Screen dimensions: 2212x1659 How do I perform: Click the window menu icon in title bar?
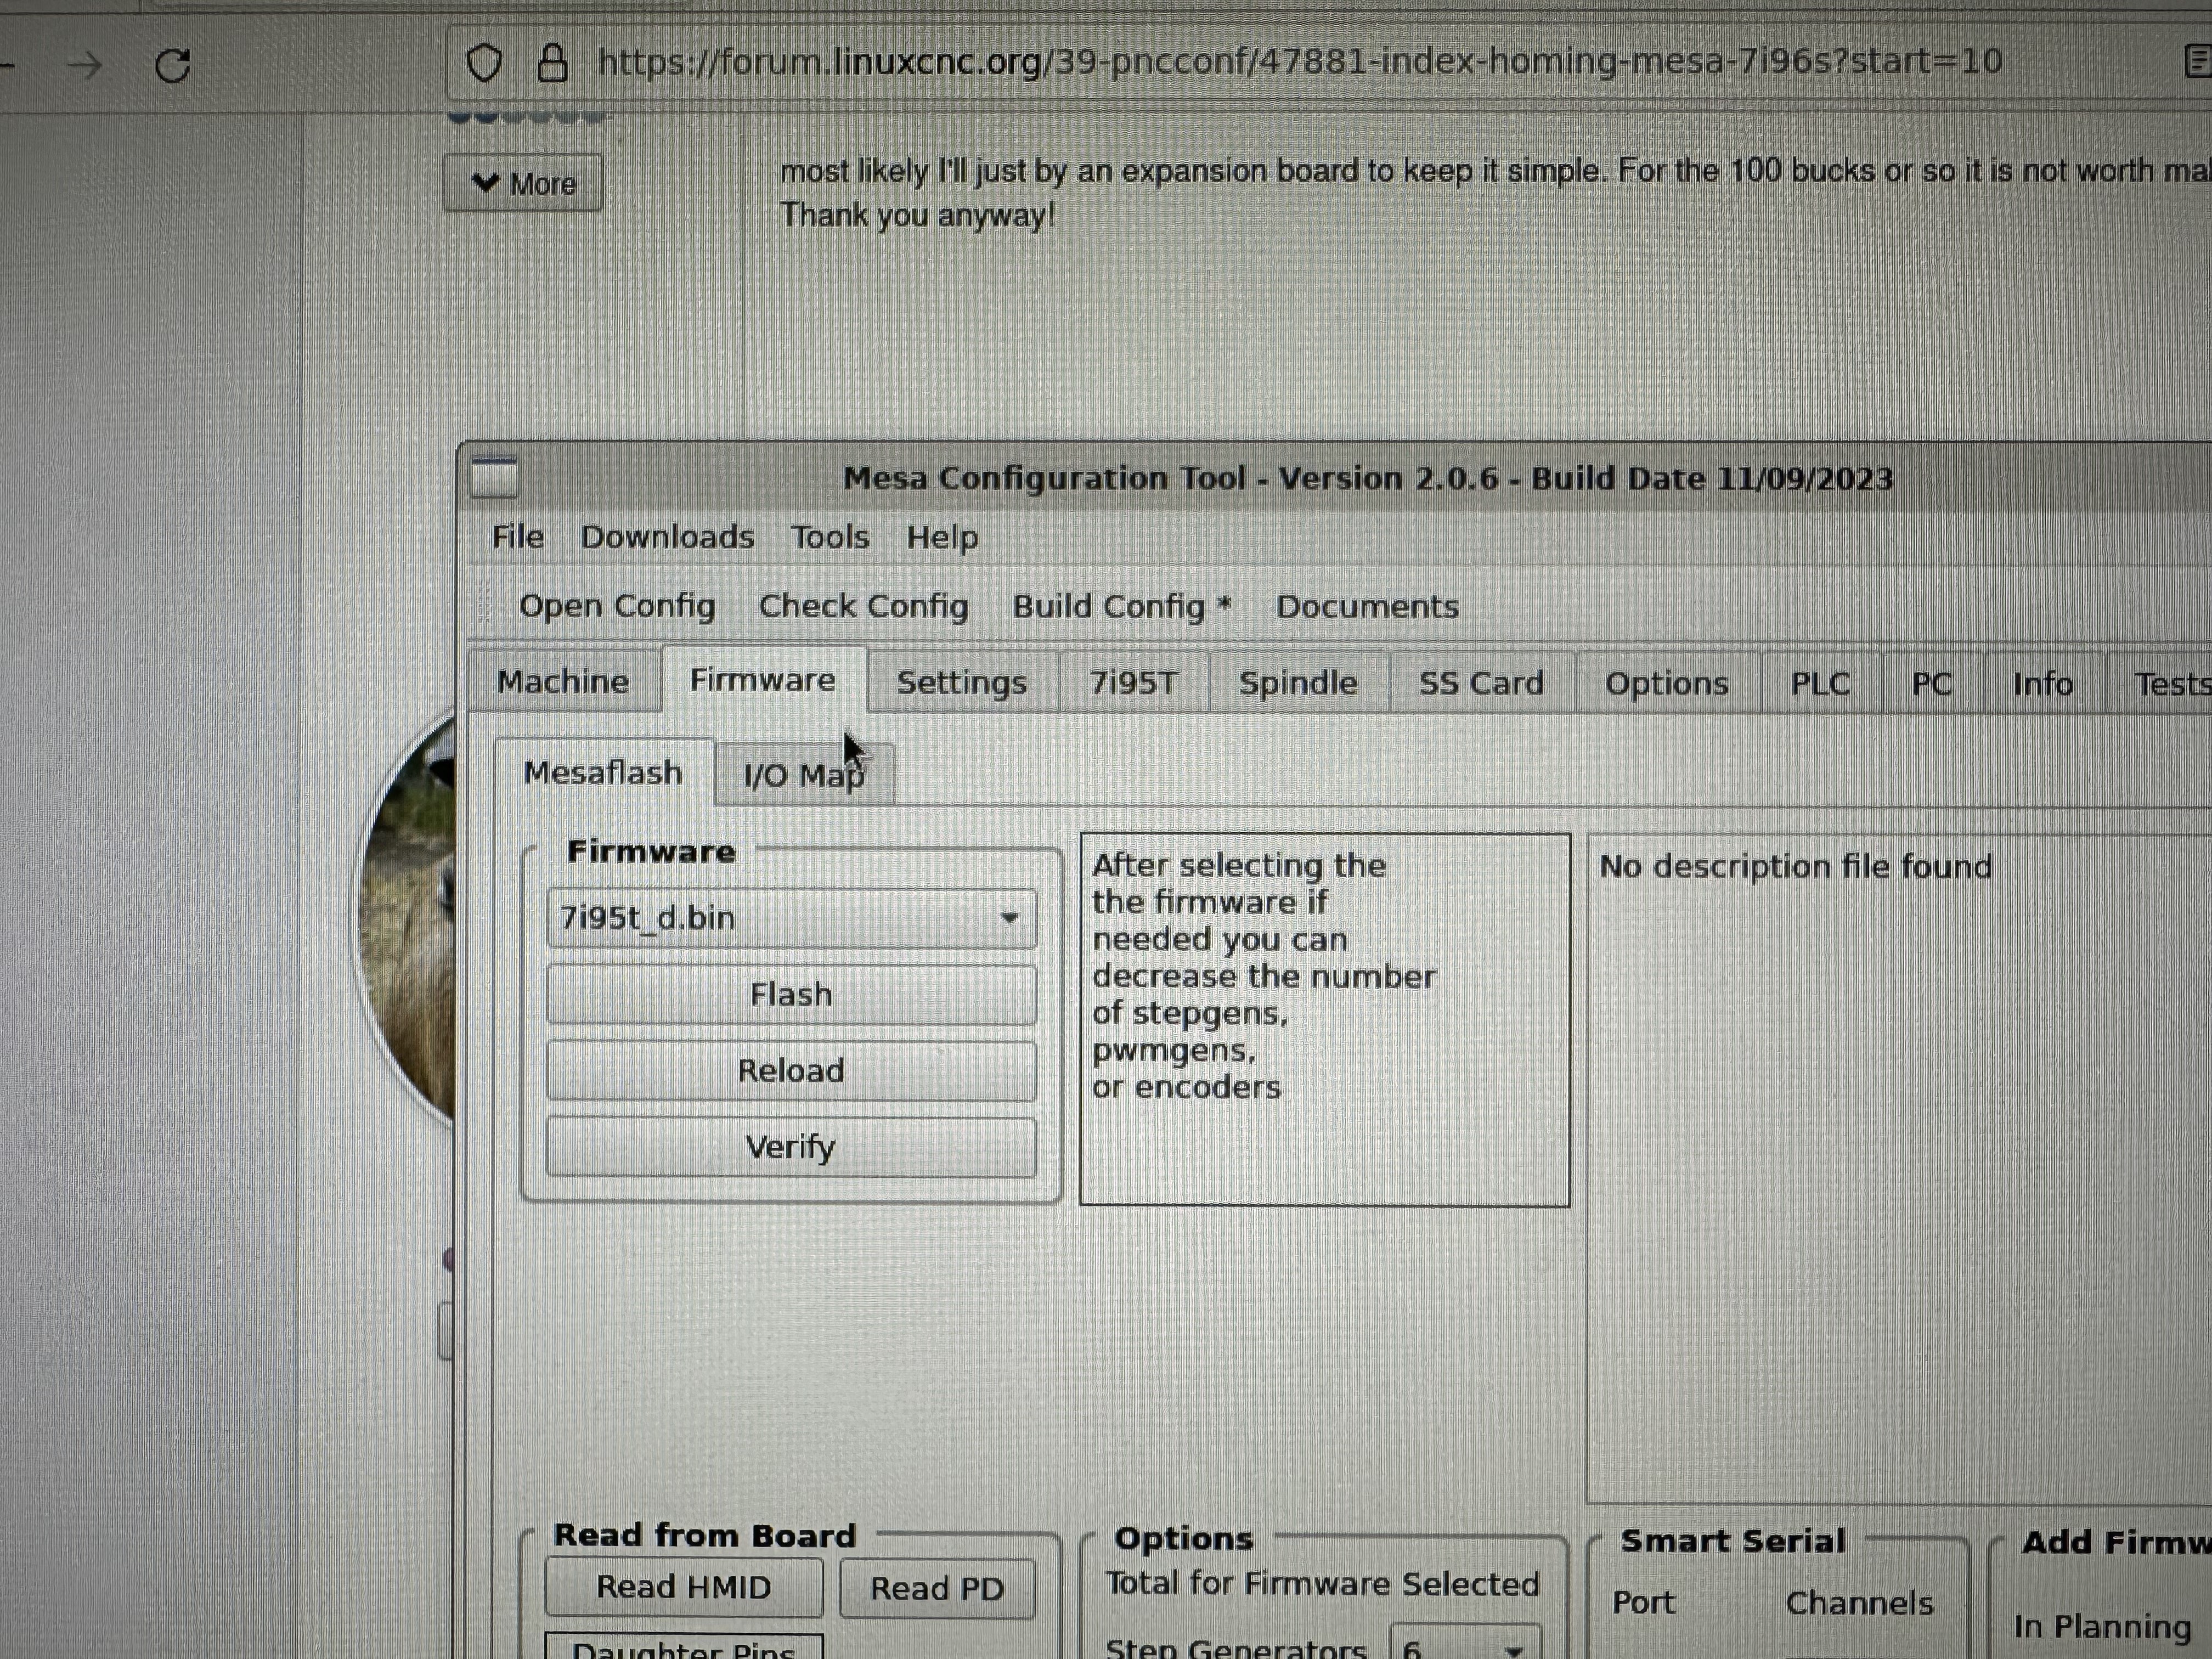click(494, 477)
